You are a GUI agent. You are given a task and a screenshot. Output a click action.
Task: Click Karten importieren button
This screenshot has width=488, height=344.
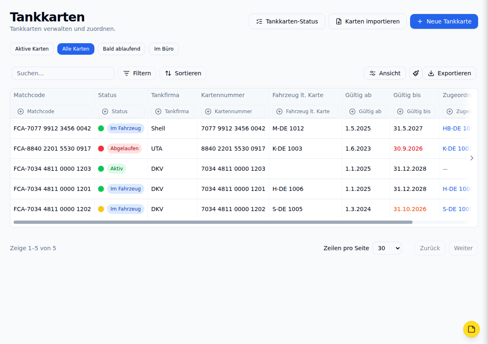point(368,21)
